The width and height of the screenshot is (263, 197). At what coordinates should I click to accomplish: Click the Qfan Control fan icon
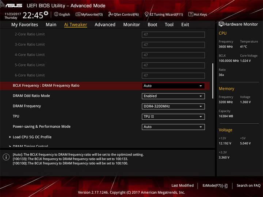(110, 14)
